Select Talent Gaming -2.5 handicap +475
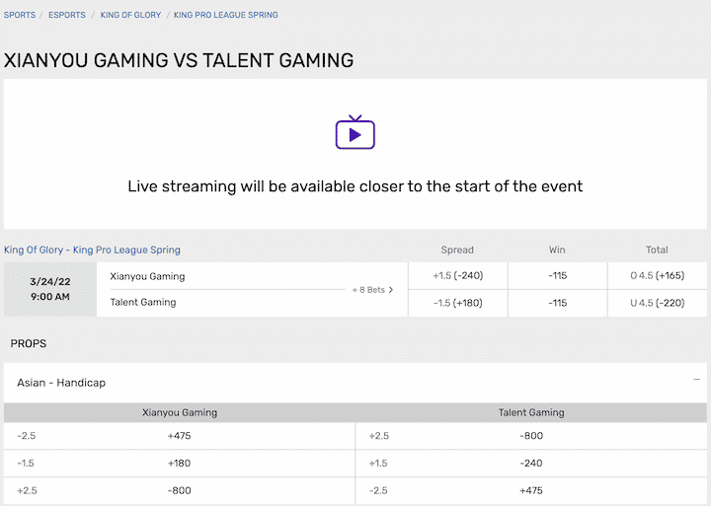Image resolution: width=711 pixels, height=506 pixels. [531, 490]
